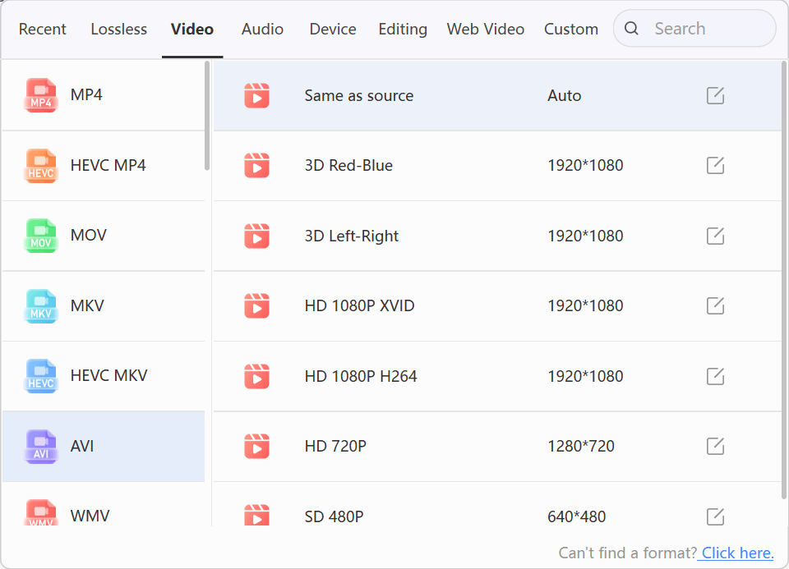Select the MKV format label
This screenshot has width=789, height=569.
[x=87, y=305]
